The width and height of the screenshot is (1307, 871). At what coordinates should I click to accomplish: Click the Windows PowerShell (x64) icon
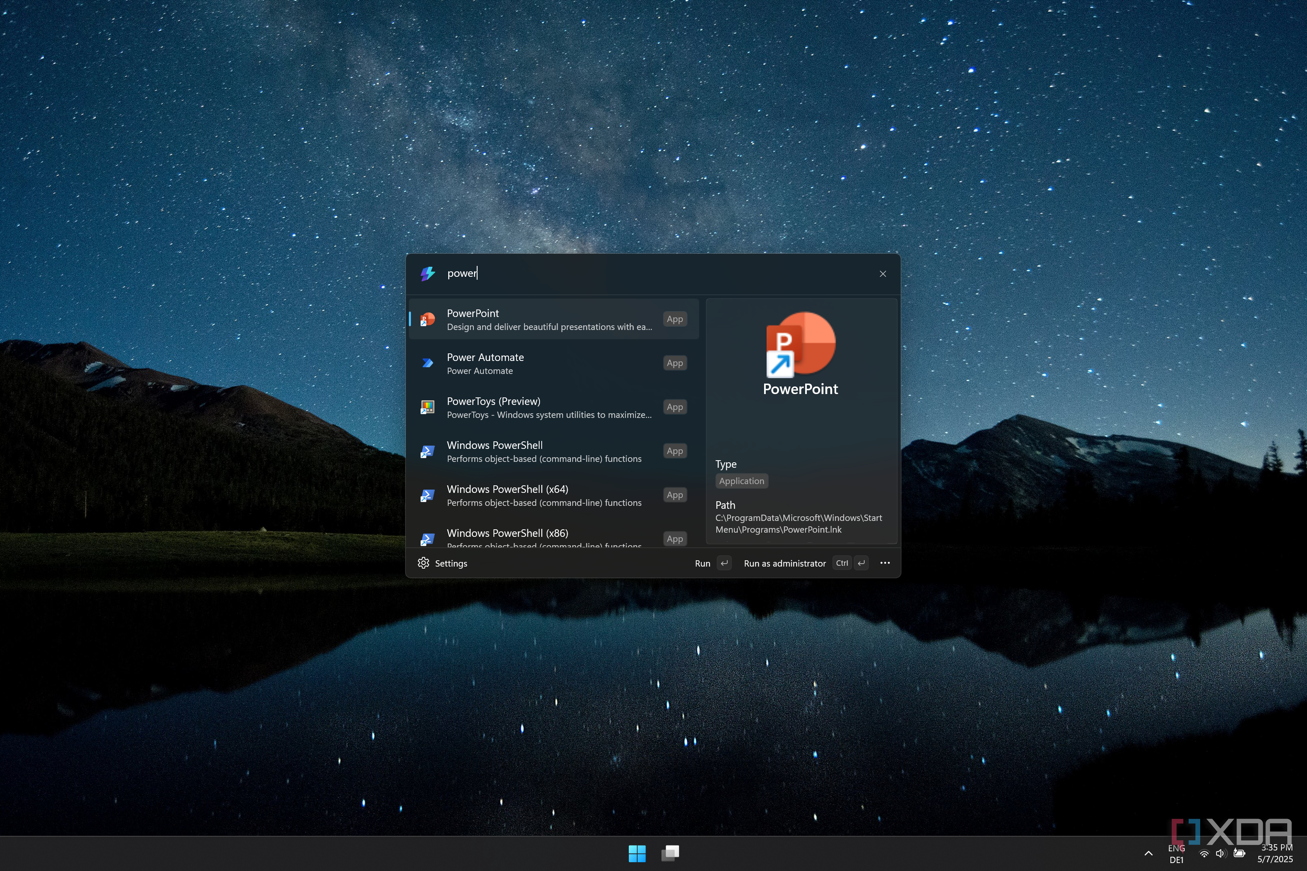(427, 495)
